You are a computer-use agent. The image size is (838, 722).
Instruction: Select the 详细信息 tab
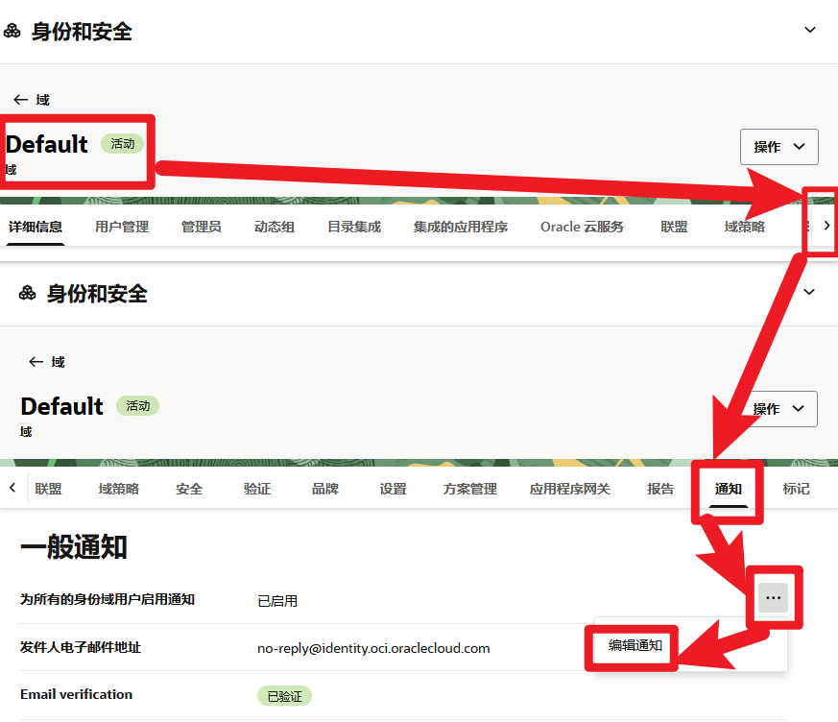coord(36,227)
